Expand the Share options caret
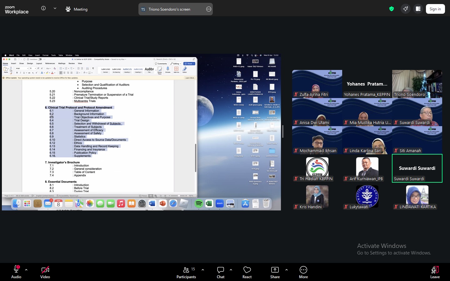This screenshot has width=450, height=281. pyautogui.click(x=287, y=270)
